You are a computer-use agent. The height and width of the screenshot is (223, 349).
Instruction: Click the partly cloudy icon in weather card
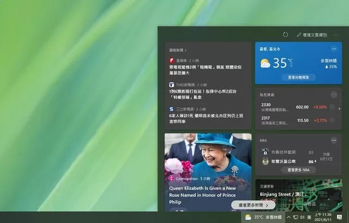265,63
